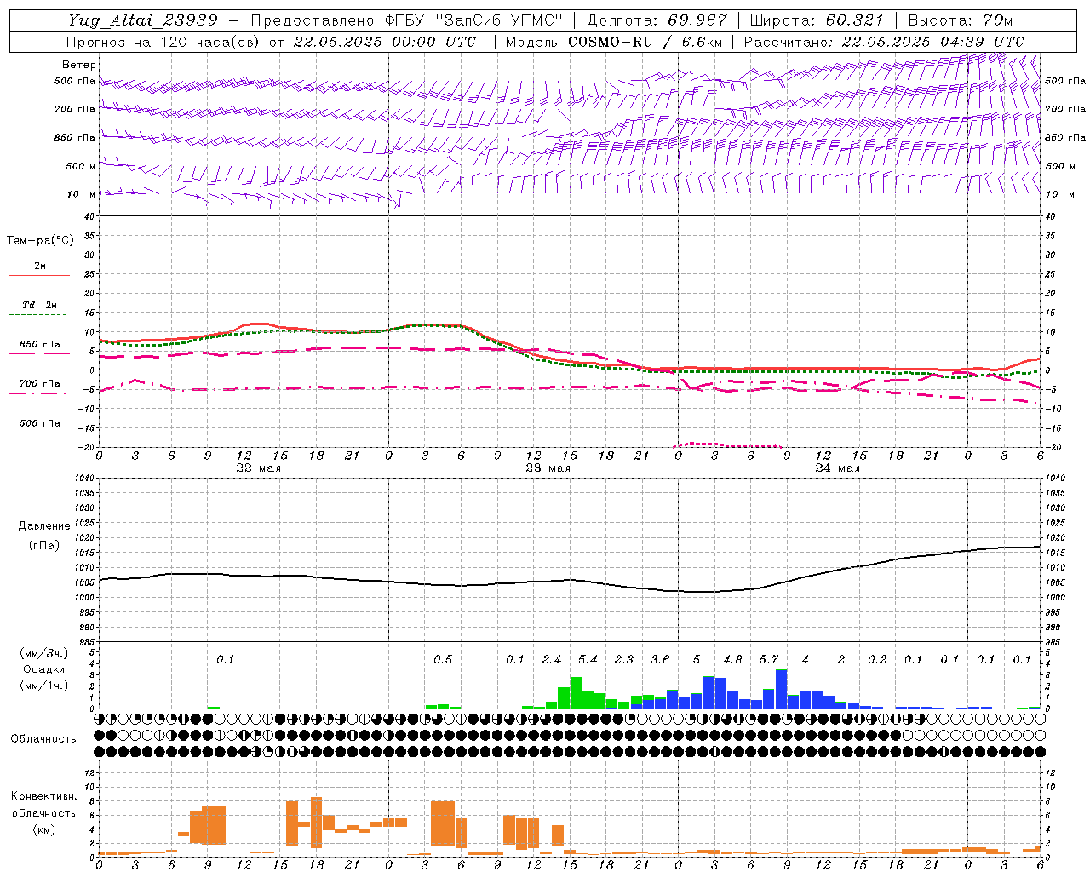This screenshot has height=872, width=1090.
Task: Click the 0.2 precipitation total
Action: (877, 659)
